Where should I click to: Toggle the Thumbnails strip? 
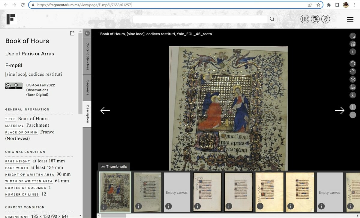coord(114,167)
